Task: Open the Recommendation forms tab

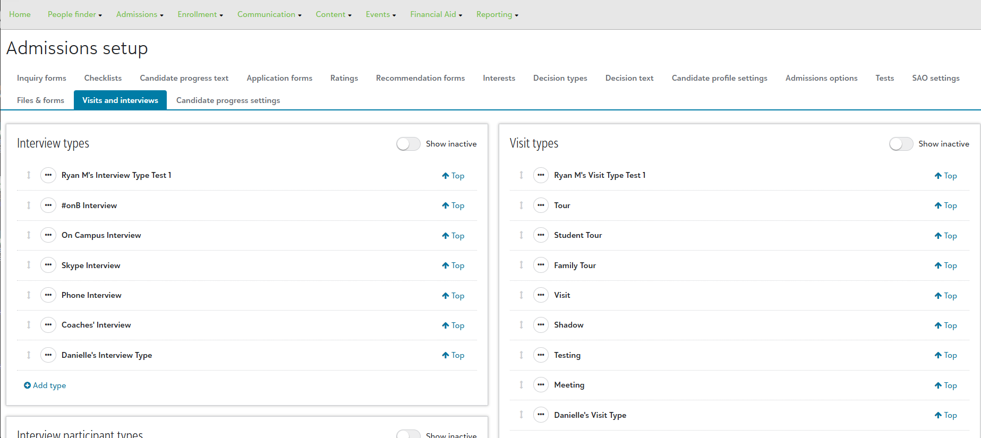Action: pyautogui.click(x=420, y=78)
